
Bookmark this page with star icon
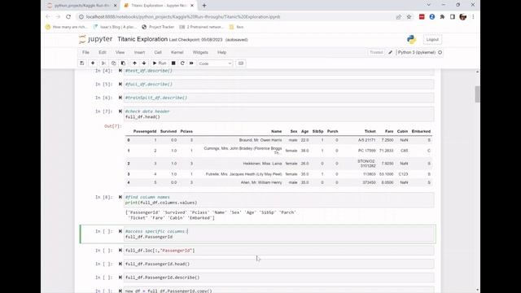point(409,17)
